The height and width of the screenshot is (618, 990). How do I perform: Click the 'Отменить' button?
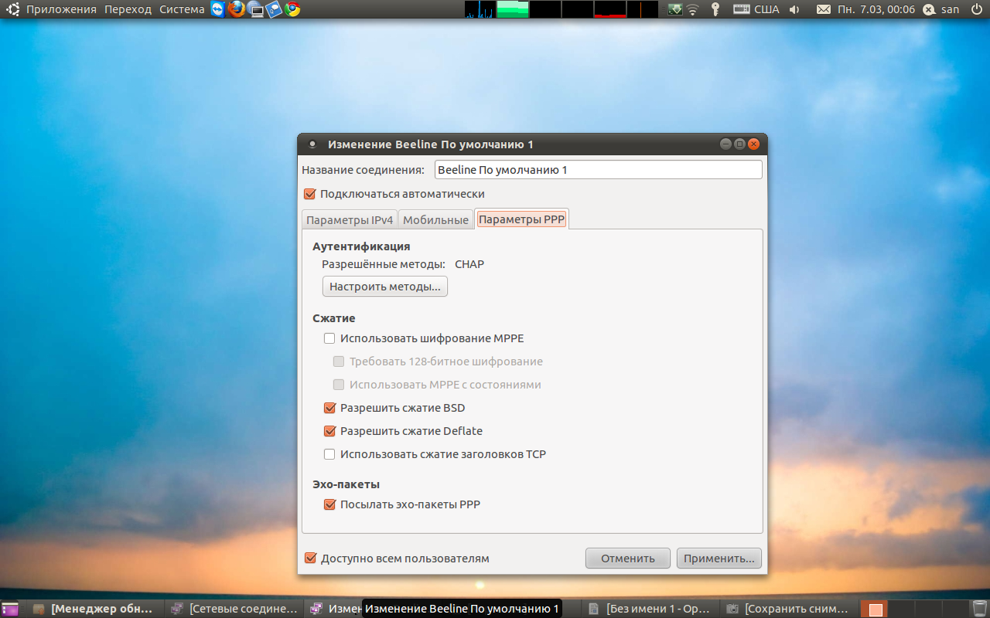628,559
